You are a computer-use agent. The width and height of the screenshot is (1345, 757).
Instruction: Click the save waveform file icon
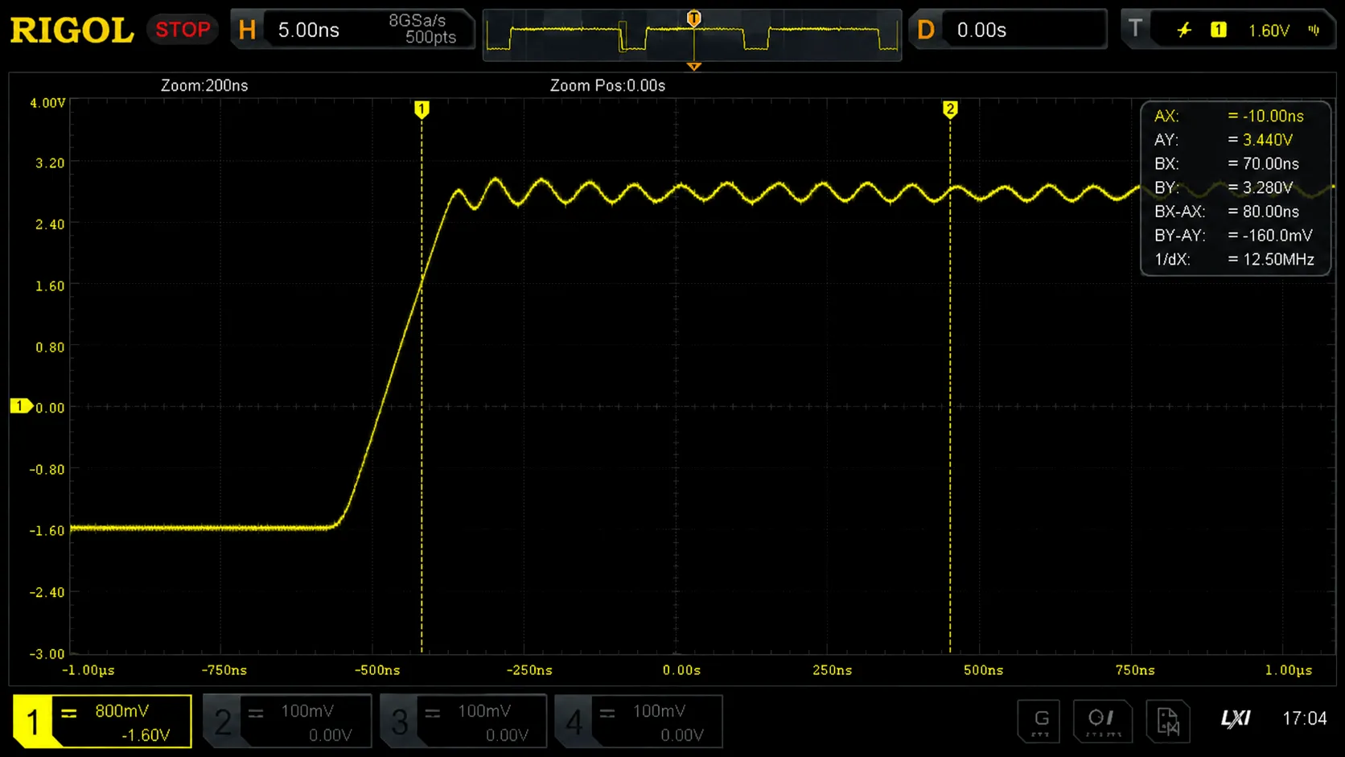pyautogui.click(x=1167, y=721)
